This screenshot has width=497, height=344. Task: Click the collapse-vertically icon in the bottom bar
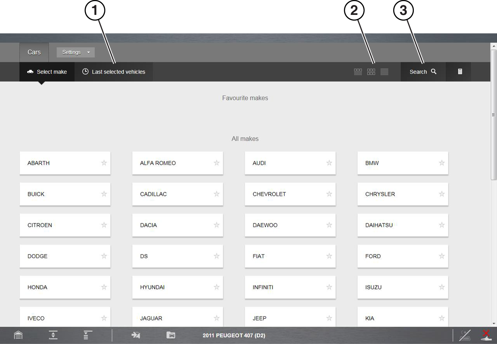[x=53, y=335]
